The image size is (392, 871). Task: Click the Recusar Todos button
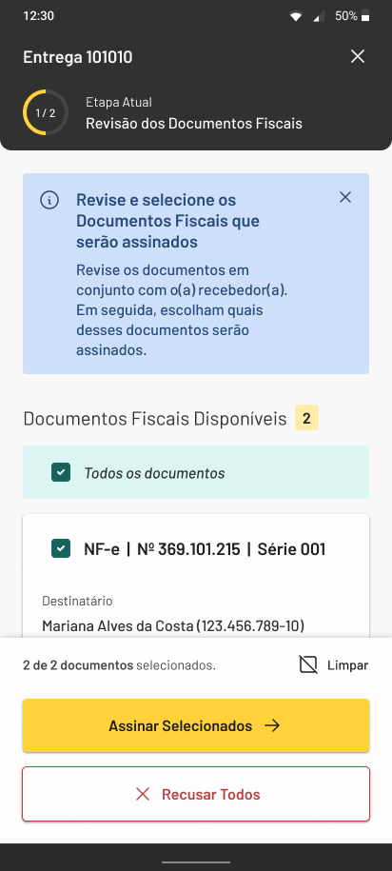(x=196, y=794)
